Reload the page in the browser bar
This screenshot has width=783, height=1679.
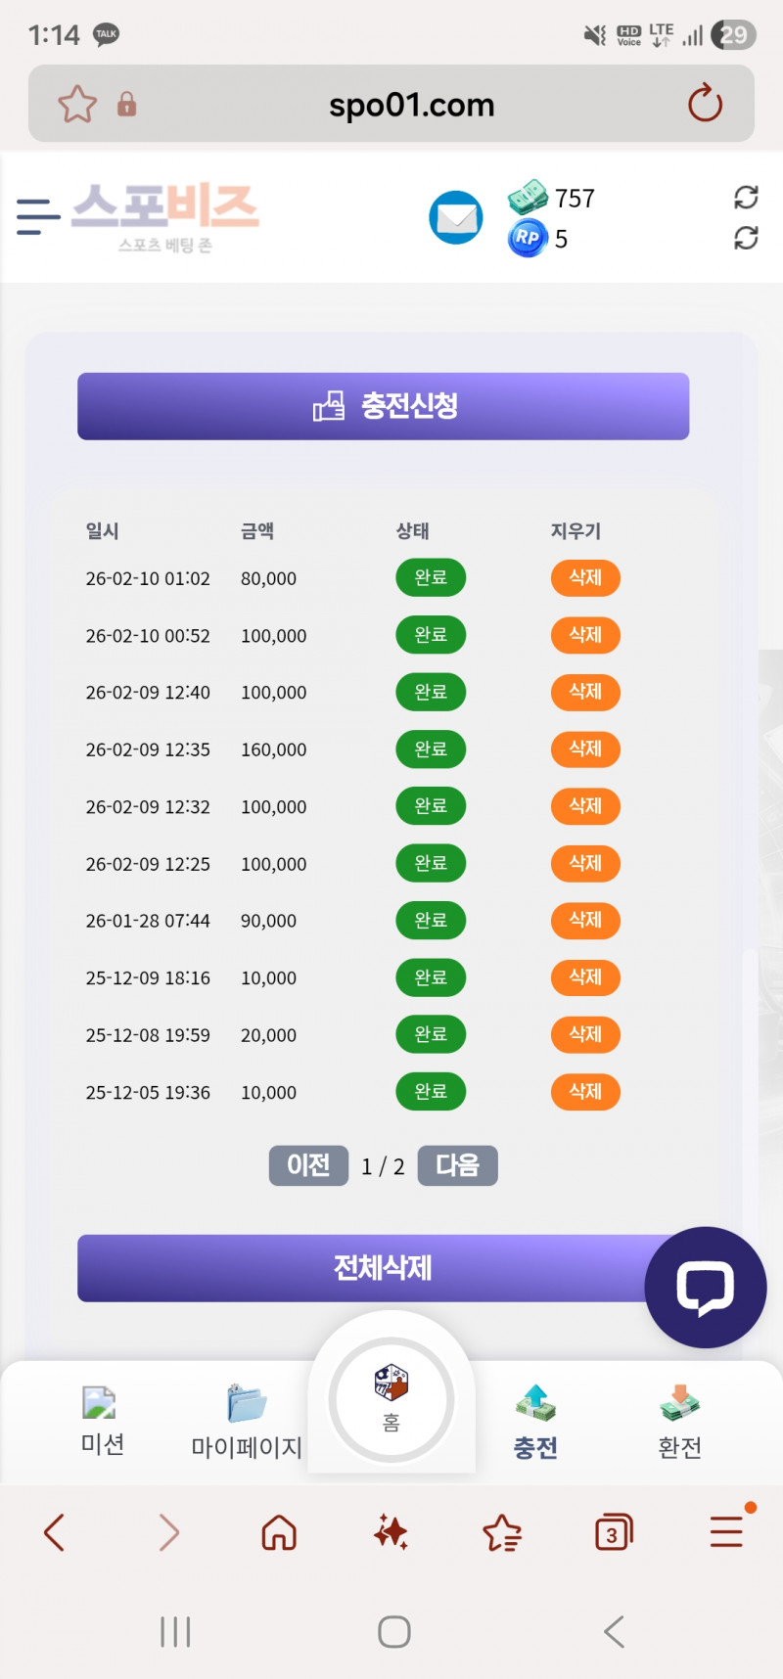tap(705, 104)
